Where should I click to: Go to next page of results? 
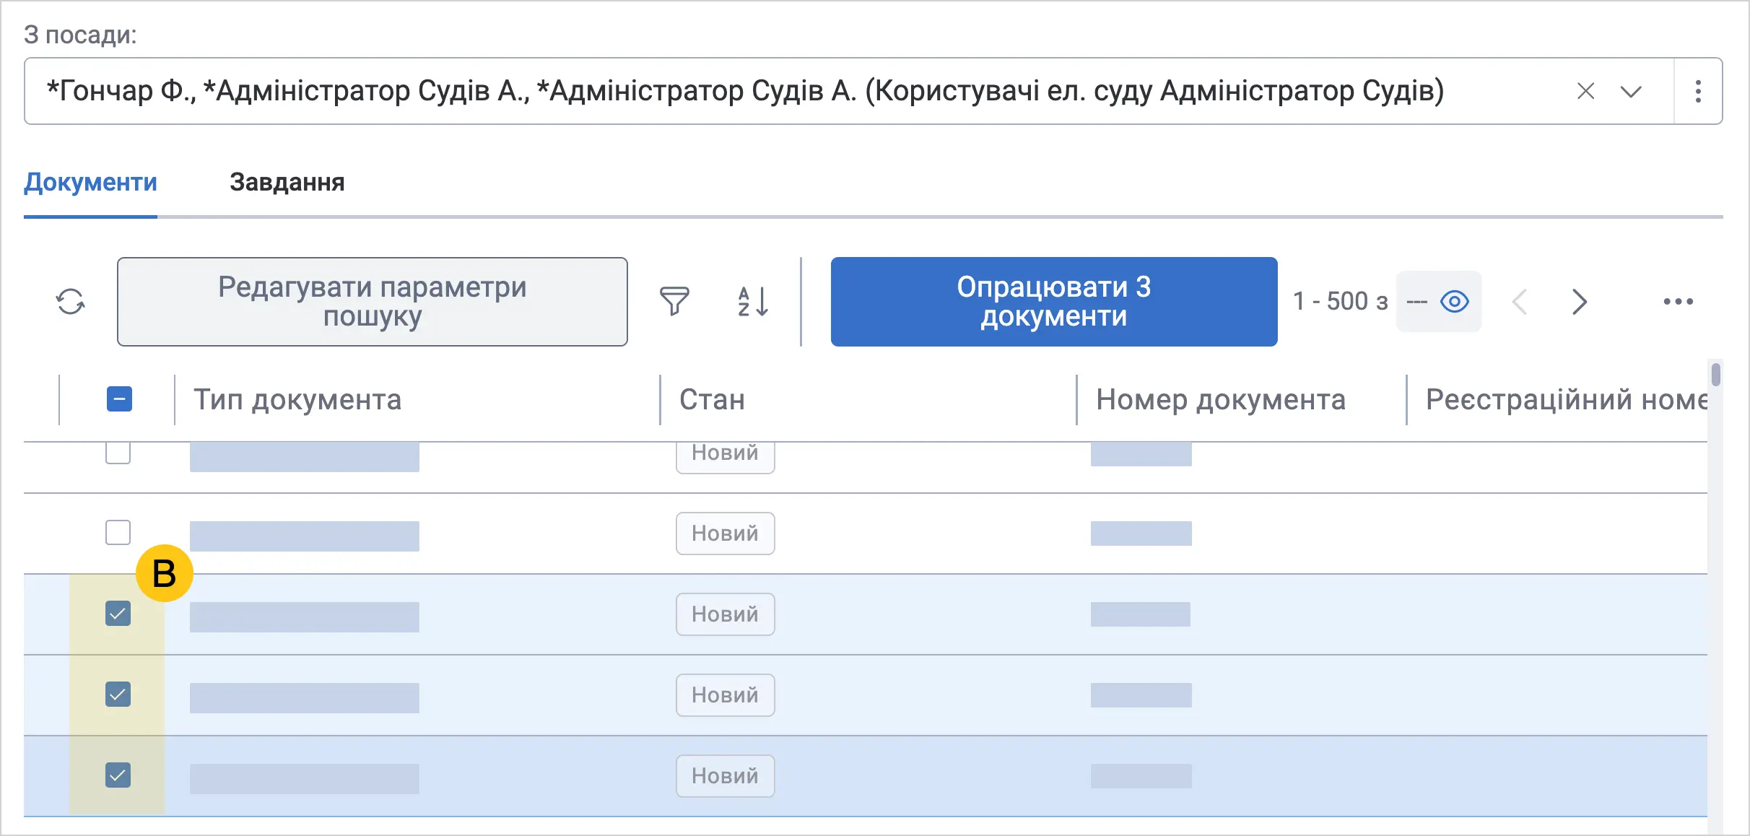(1580, 302)
